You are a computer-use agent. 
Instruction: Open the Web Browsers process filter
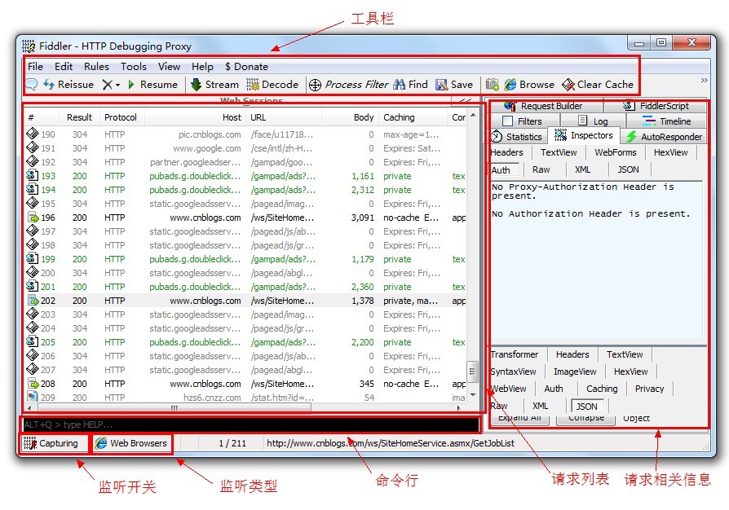coord(131,443)
